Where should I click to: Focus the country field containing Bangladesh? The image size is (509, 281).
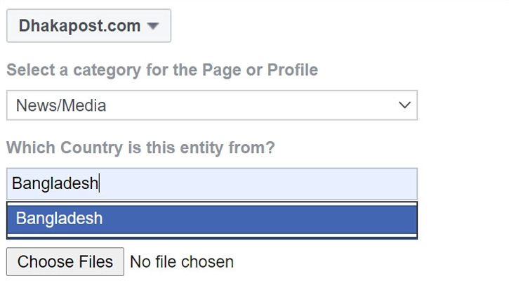coord(211,184)
